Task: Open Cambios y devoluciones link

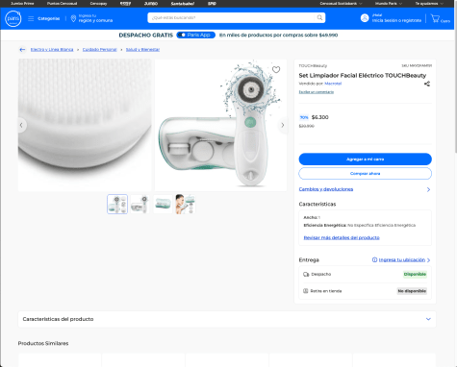Action: (326, 189)
